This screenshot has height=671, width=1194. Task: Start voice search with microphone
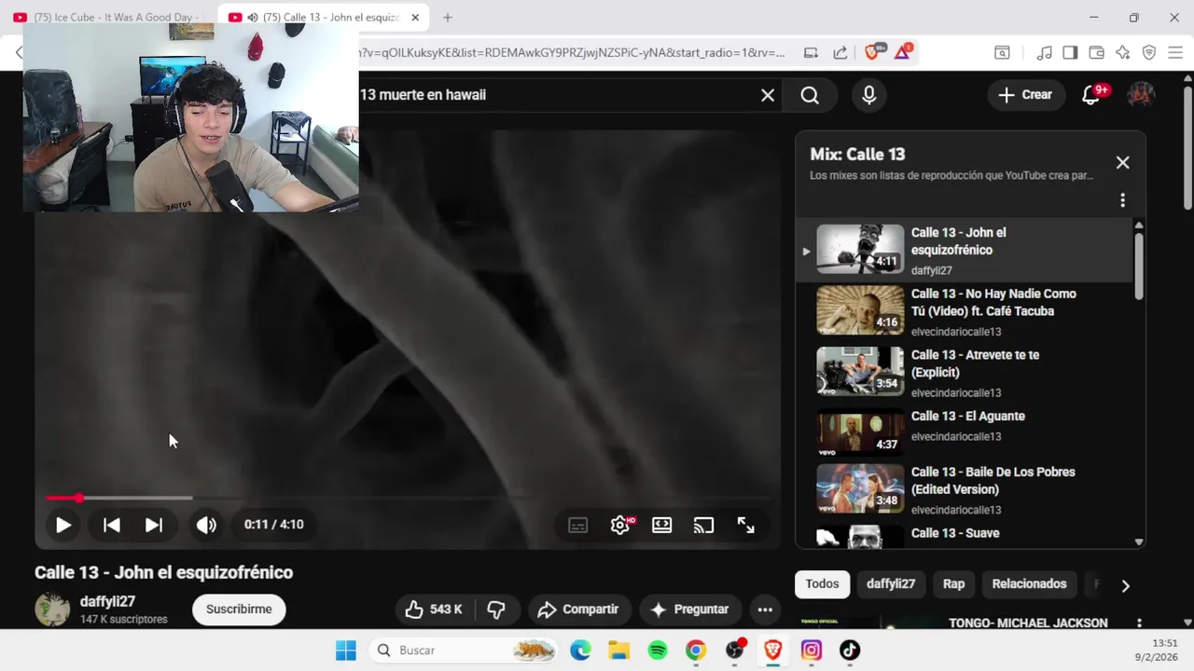869,95
